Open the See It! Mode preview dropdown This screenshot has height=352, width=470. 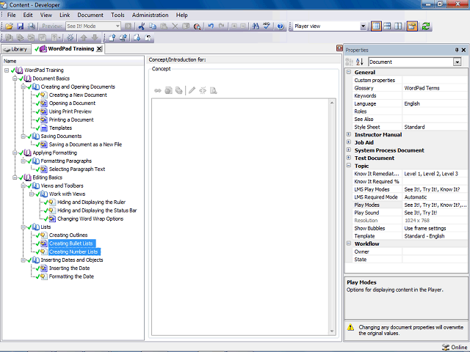[x=117, y=26]
